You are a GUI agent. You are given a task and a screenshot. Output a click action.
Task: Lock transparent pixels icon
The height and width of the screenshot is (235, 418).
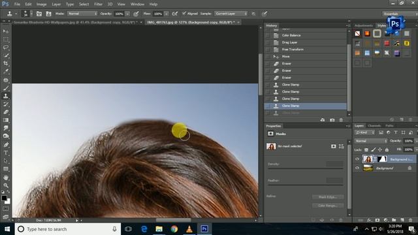coord(366,149)
